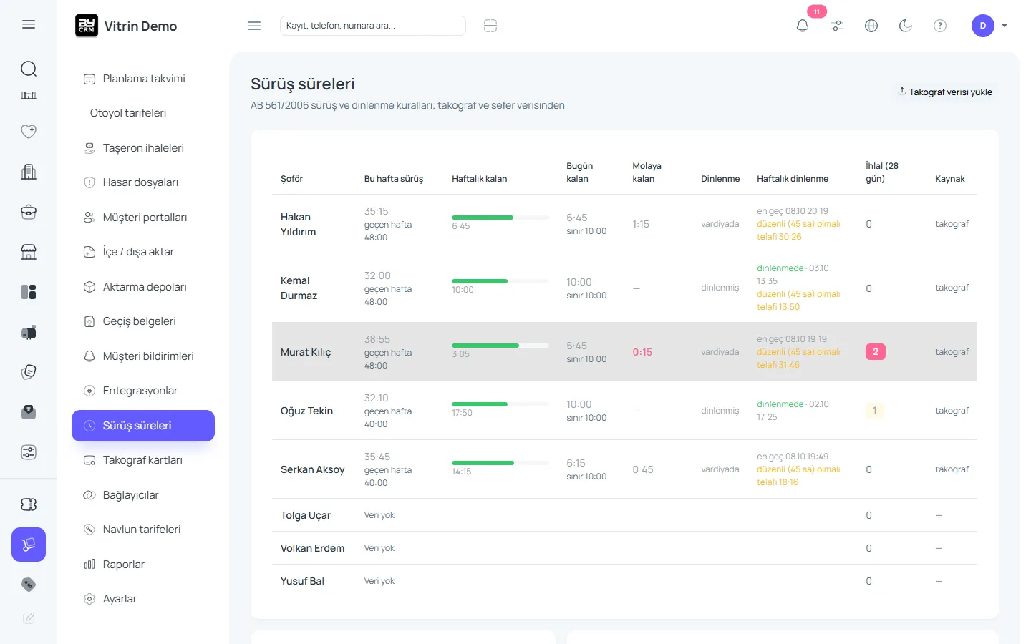This screenshot has width=1031, height=644.
Task: Select the Serkan Aksoy driver name
Action: point(312,469)
